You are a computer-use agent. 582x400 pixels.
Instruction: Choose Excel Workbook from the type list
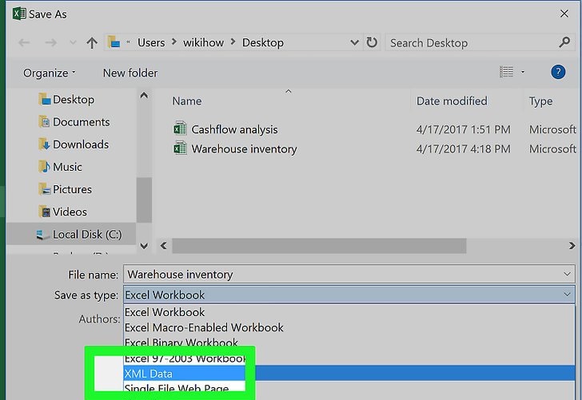[x=349, y=312]
